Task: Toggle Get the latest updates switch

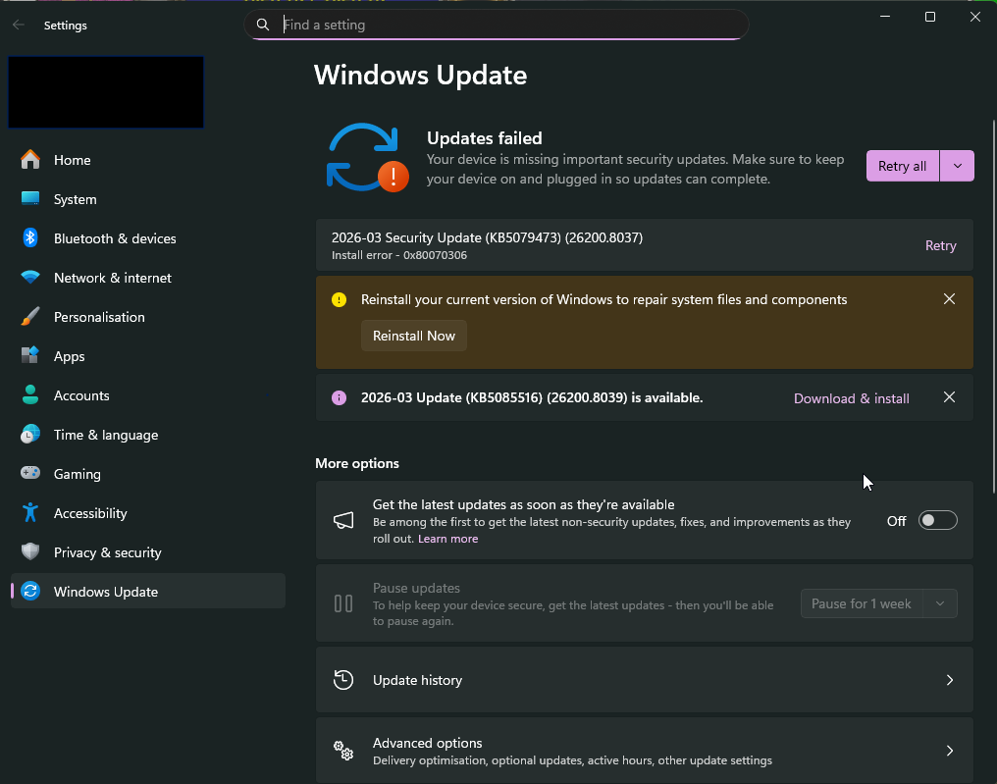Action: tap(938, 521)
